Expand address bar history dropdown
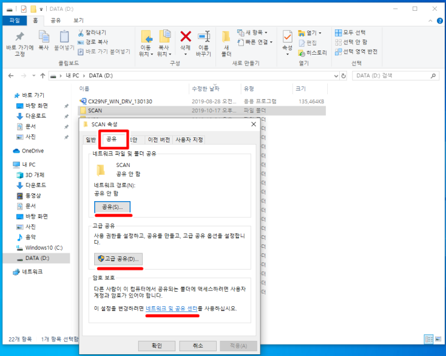 336,76
